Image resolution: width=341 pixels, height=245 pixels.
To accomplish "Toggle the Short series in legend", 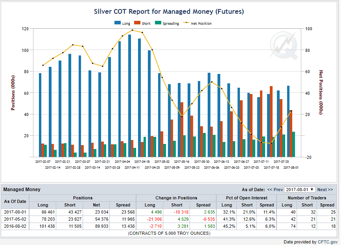I will coord(142,23).
